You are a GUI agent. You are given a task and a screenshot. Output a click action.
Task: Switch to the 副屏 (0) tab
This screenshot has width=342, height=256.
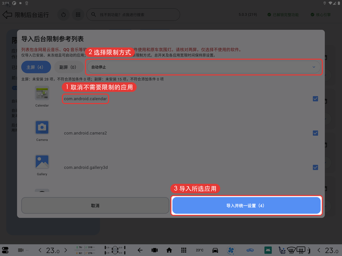point(69,67)
